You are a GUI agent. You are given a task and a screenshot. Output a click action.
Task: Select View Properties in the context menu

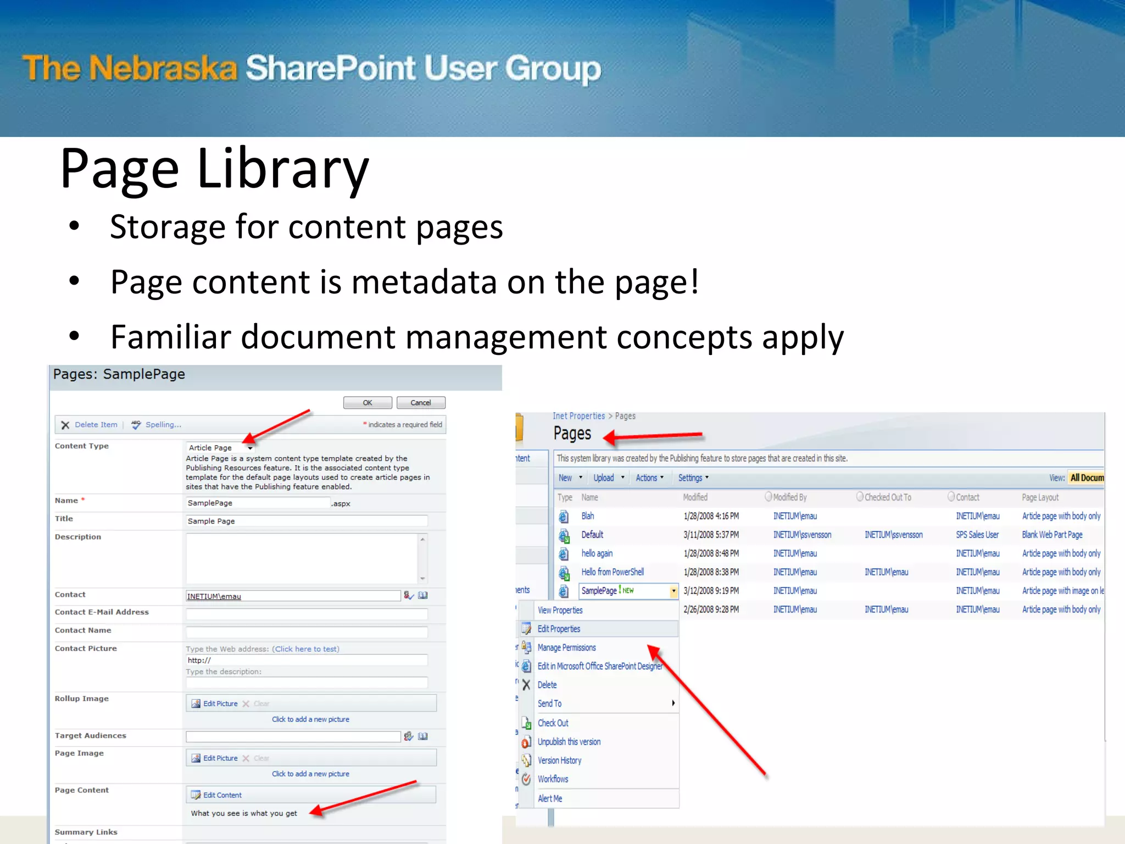560,610
